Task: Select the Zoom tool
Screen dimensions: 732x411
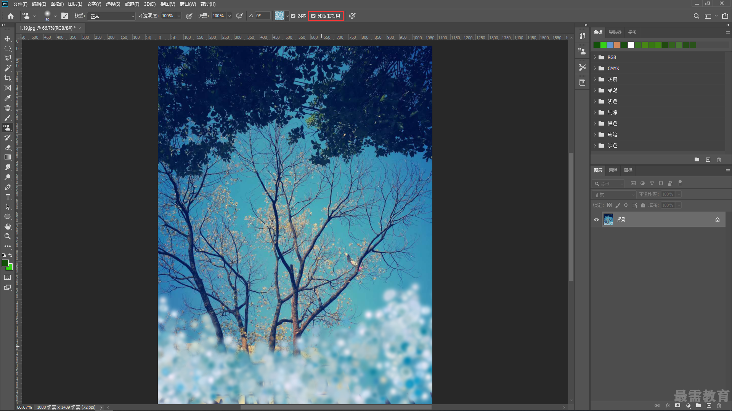Action: (8, 236)
